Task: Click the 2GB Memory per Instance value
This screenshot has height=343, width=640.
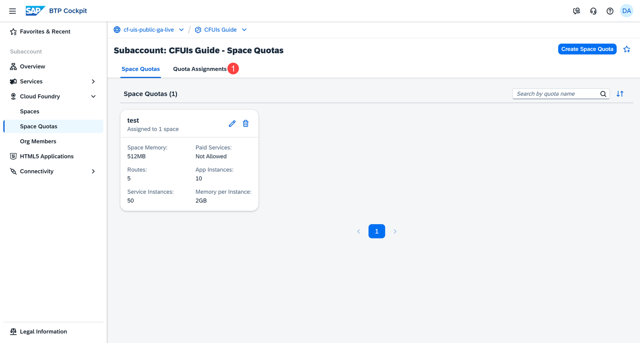Action: coord(201,201)
